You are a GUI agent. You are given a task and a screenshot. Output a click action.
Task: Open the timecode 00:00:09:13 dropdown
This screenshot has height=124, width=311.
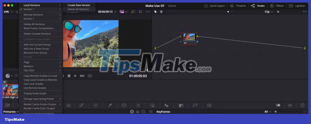coord(107,12)
